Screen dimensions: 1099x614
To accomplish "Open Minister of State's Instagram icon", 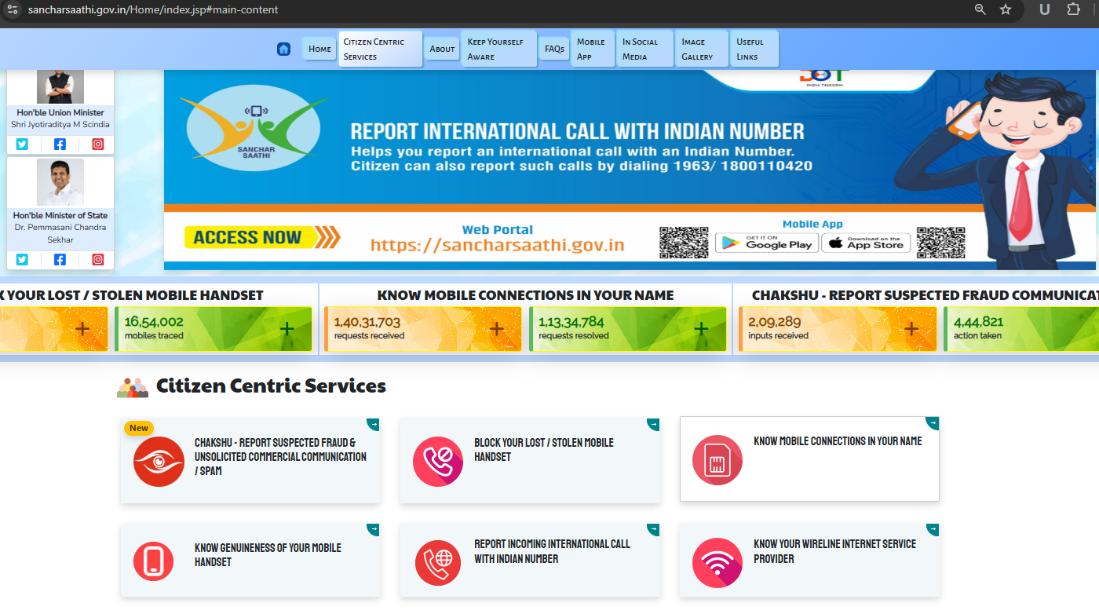I will [98, 260].
